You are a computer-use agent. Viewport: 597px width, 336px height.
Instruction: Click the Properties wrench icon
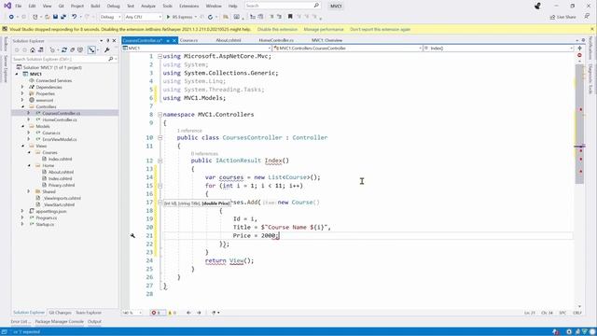[107, 49]
